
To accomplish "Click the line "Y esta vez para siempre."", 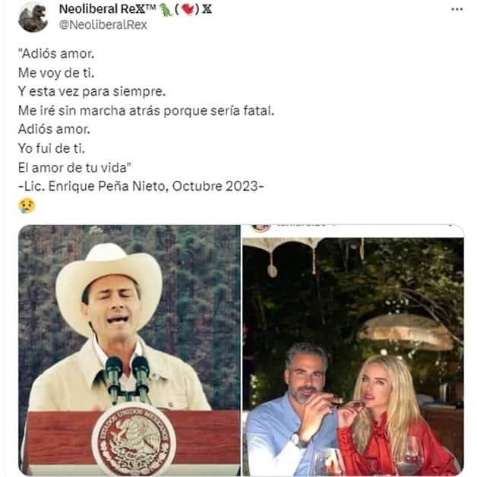I will pos(91,92).
